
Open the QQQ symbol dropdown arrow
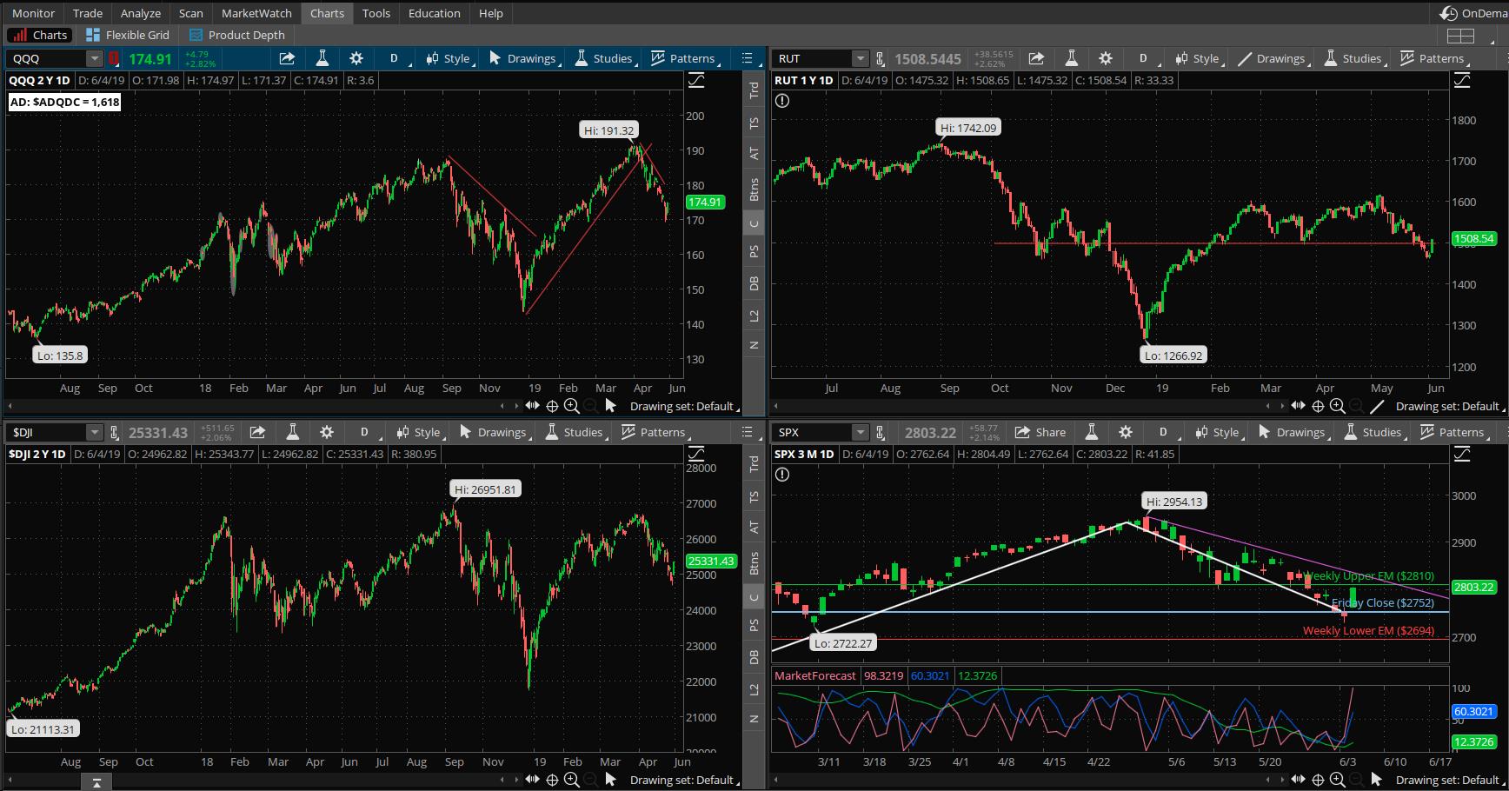click(94, 58)
